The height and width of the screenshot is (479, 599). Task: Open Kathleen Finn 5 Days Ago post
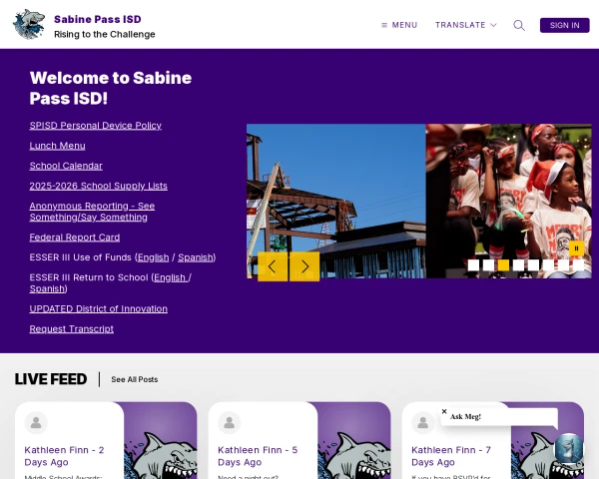click(258, 456)
